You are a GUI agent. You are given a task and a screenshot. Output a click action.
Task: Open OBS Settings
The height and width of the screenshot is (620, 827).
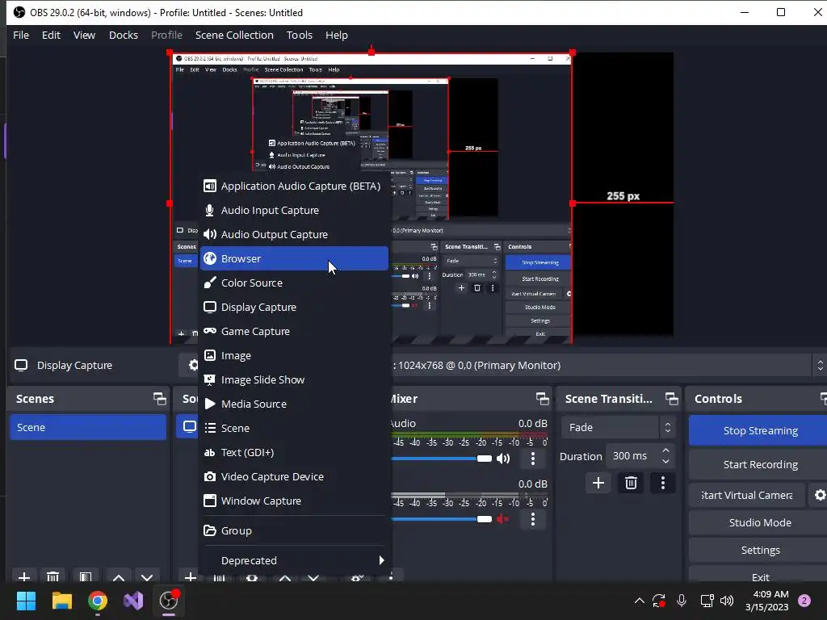click(760, 551)
